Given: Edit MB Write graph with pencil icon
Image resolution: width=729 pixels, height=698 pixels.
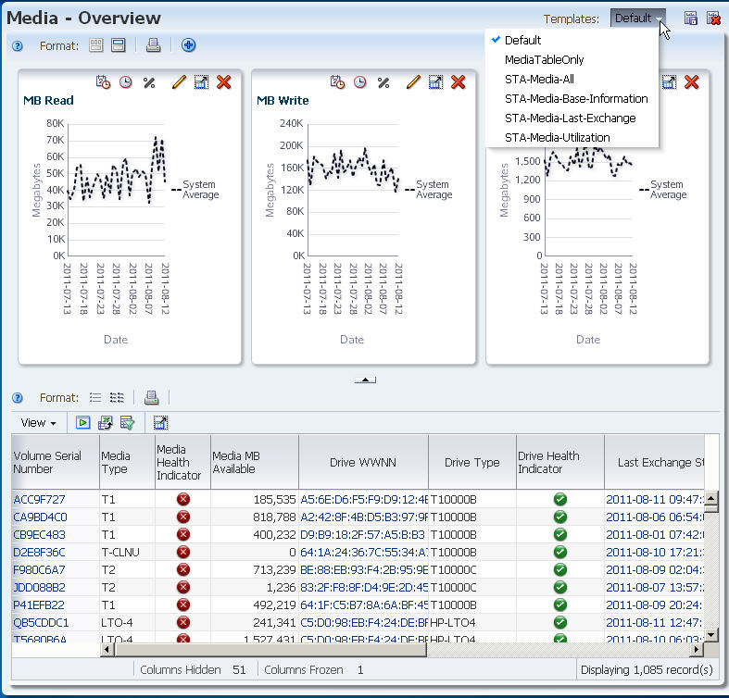Looking at the screenshot, I should [413, 82].
